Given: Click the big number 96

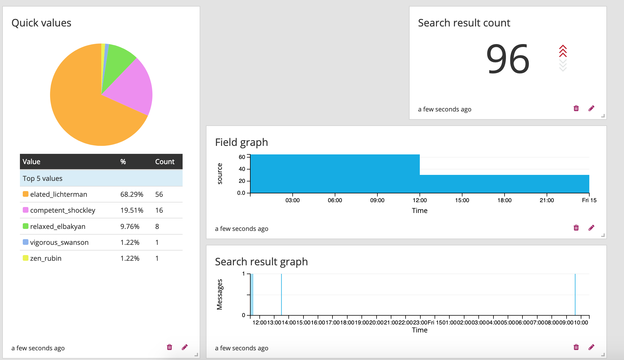Looking at the screenshot, I should pos(508,59).
